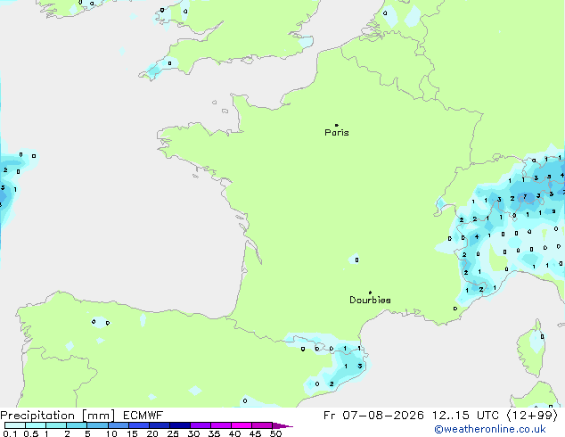Pick the 40–45 mm magenta swatch
Screen dimensions: 565x437
pos(242,425)
